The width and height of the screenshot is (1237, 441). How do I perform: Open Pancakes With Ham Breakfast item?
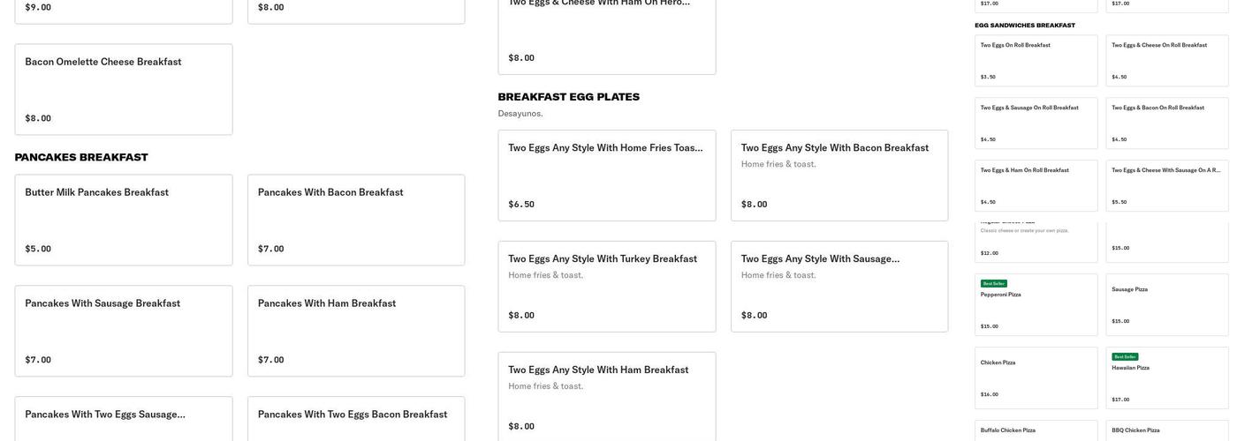pos(356,331)
